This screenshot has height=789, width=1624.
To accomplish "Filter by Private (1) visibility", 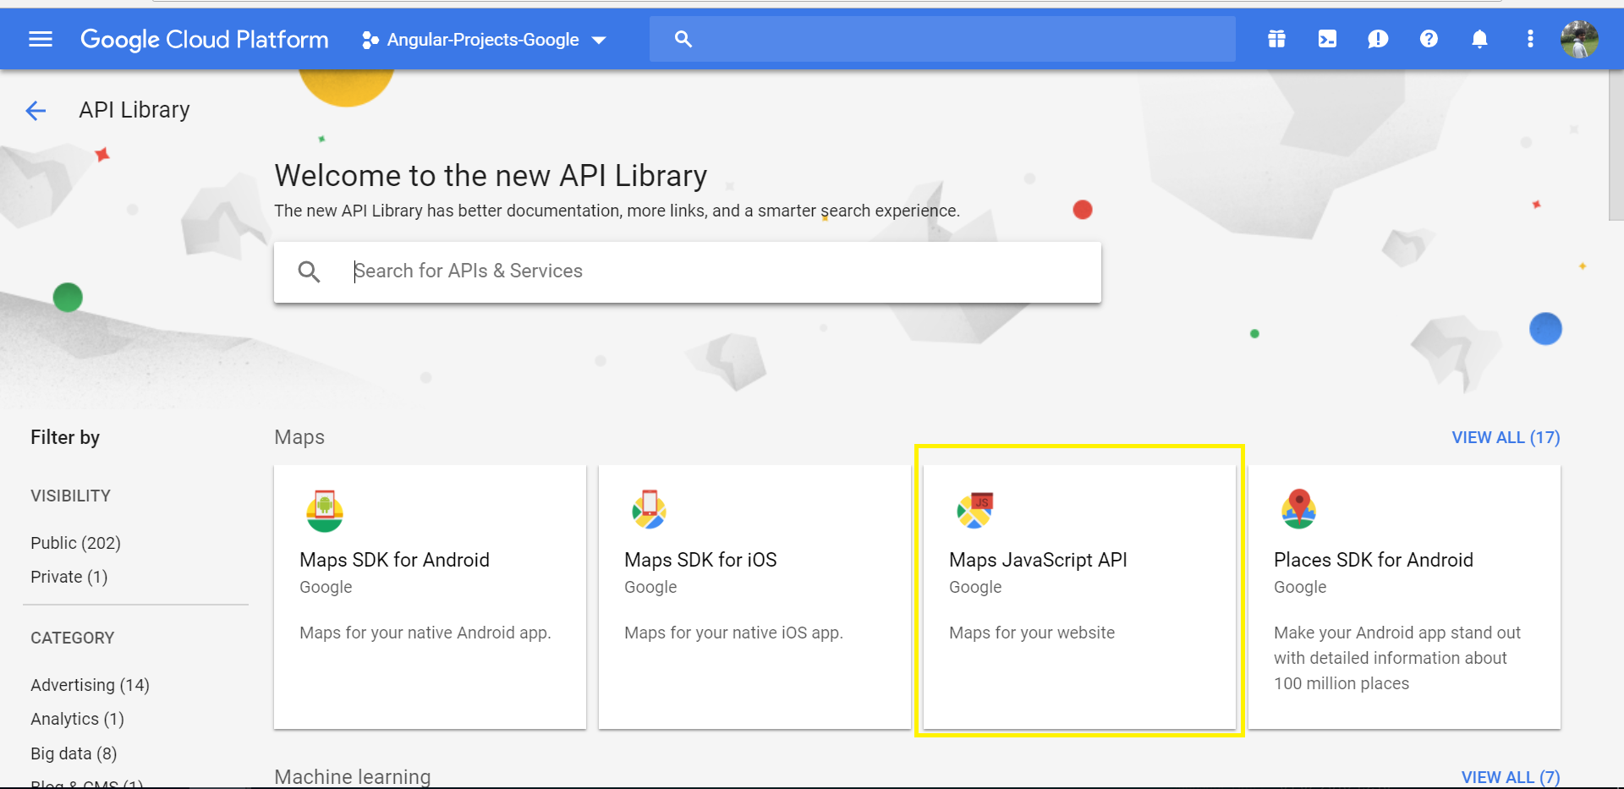I will tap(69, 577).
